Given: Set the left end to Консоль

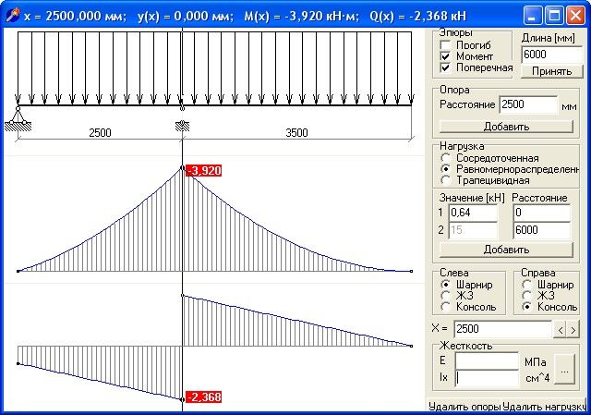Looking at the screenshot, I should click(447, 306).
